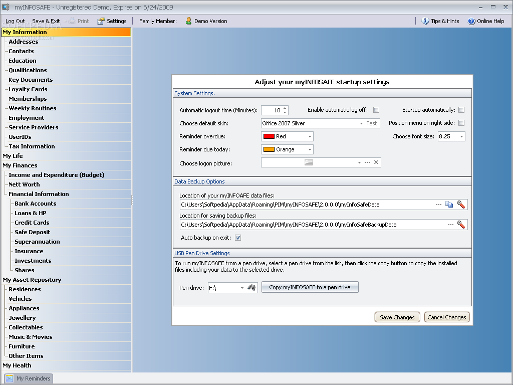Screen dimensions: 513x385
Task: Click the myINFOSAFE title bar app icon
Action: pyautogui.click(x=6, y=7)
